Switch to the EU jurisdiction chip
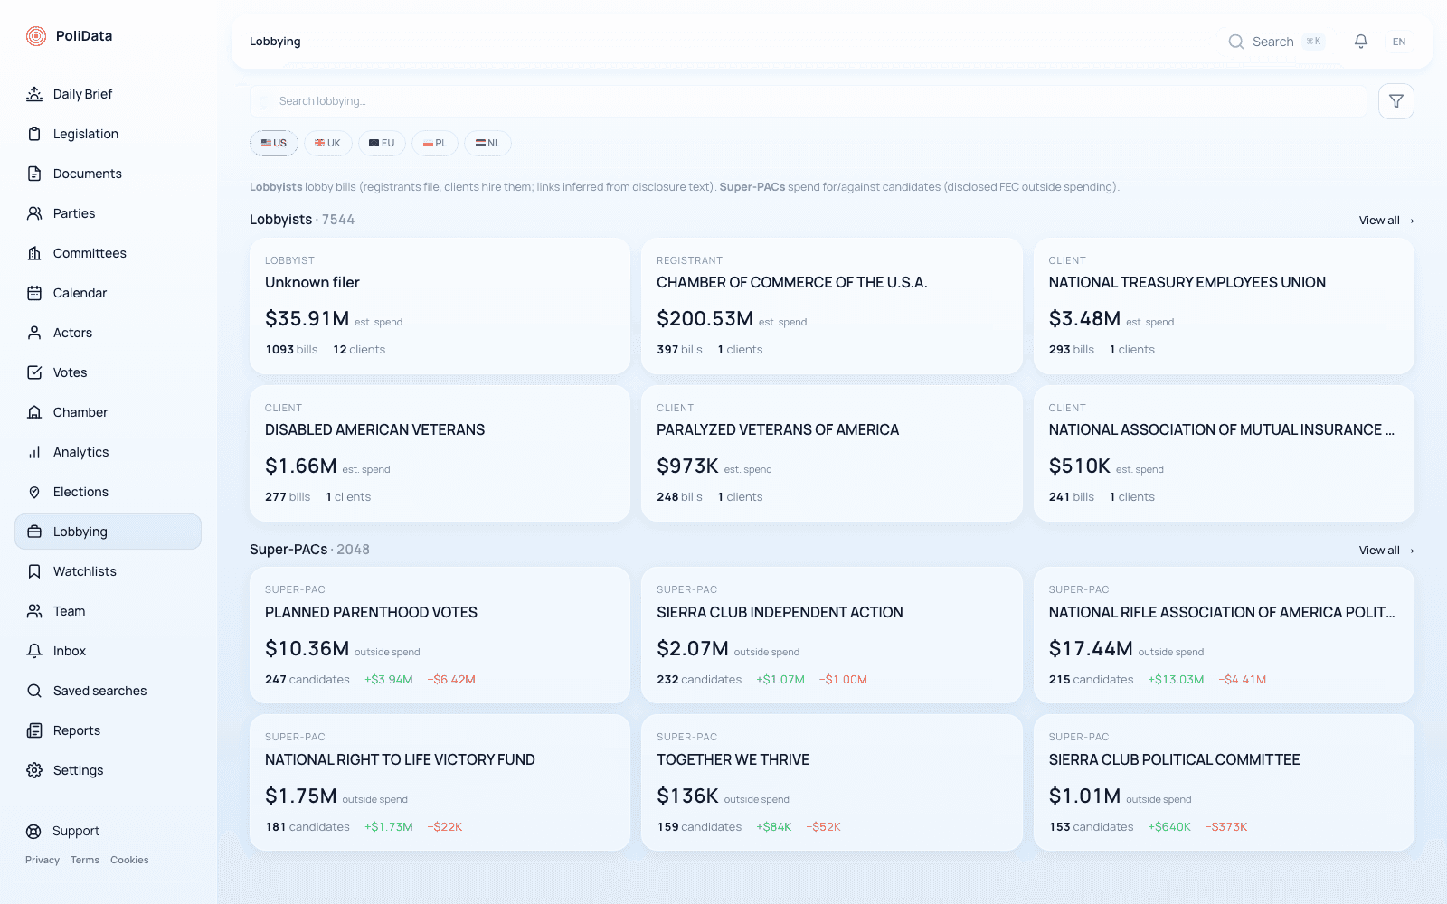 [382, 143]
